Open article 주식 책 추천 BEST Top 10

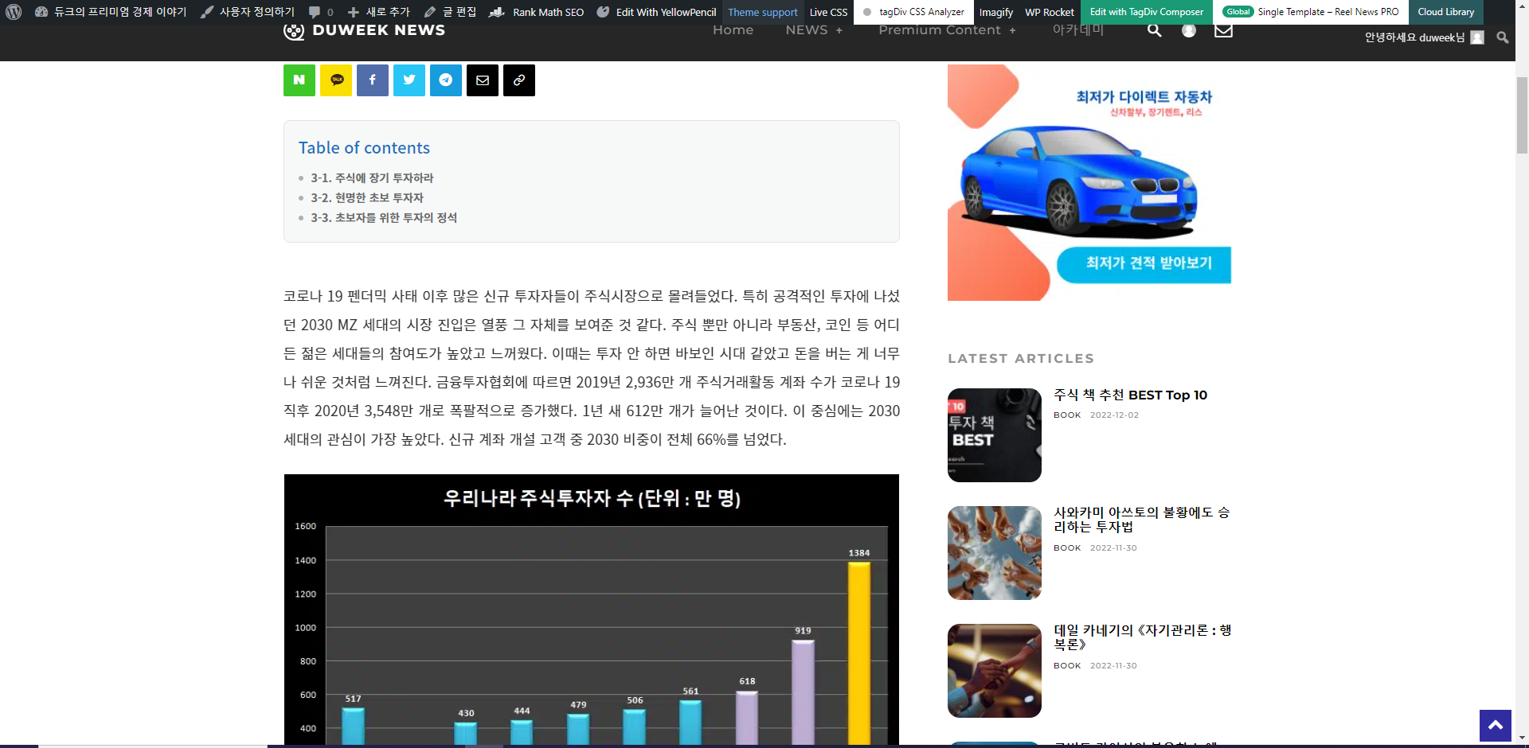(x=1130, y=395)
